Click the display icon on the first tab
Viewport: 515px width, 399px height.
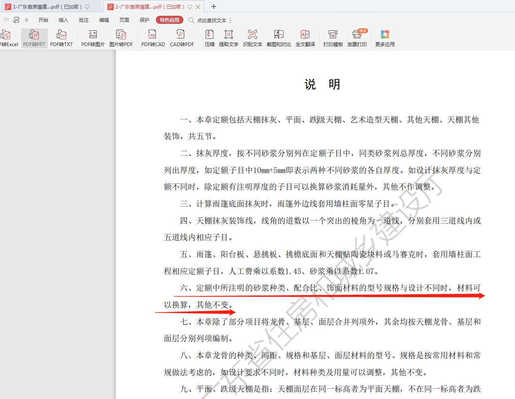[x=87, y=7]
